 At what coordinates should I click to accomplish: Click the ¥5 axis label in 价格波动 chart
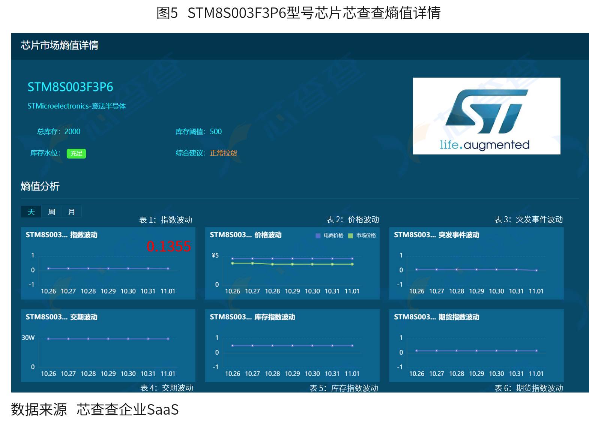(x=215, y=256)
